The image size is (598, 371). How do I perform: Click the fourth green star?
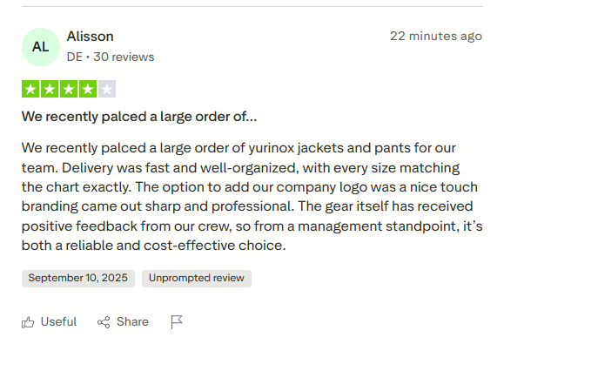click(88, 89)
